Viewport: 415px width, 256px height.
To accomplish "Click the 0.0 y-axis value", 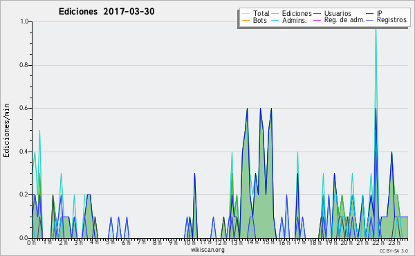I will pos(24,238).
